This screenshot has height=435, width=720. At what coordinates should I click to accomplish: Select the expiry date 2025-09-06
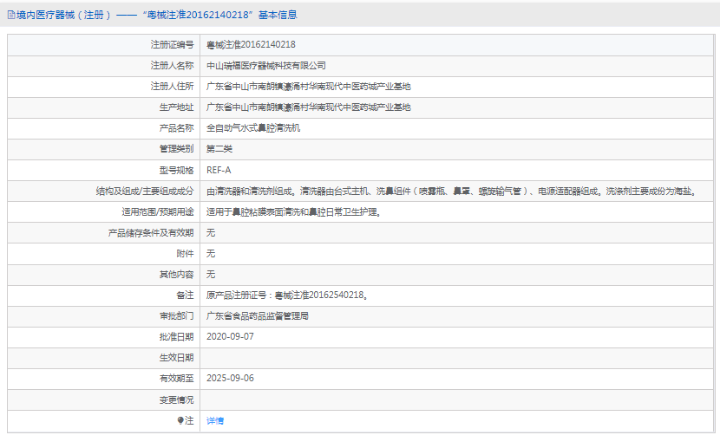pyautogui.click(x=230, y=378)
